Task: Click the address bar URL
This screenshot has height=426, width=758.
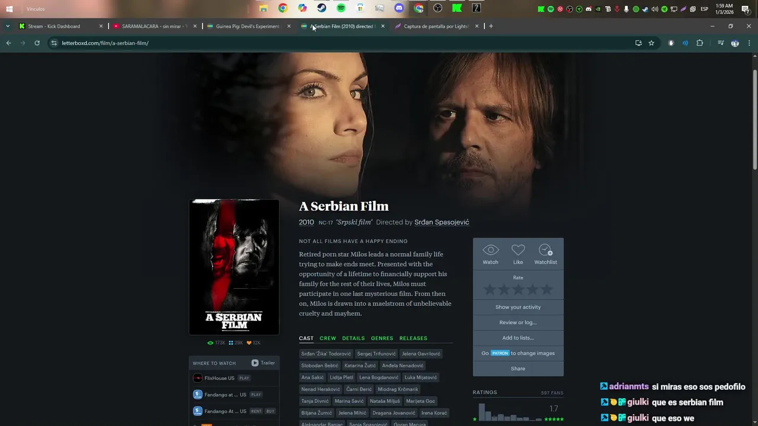Action: click(x=105, y=43)
